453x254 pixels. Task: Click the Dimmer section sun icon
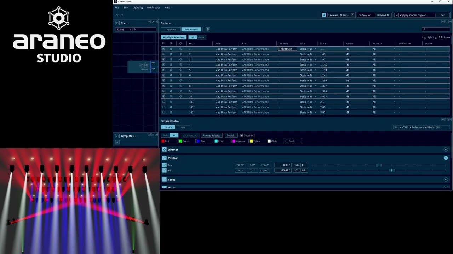click(164, 150)
